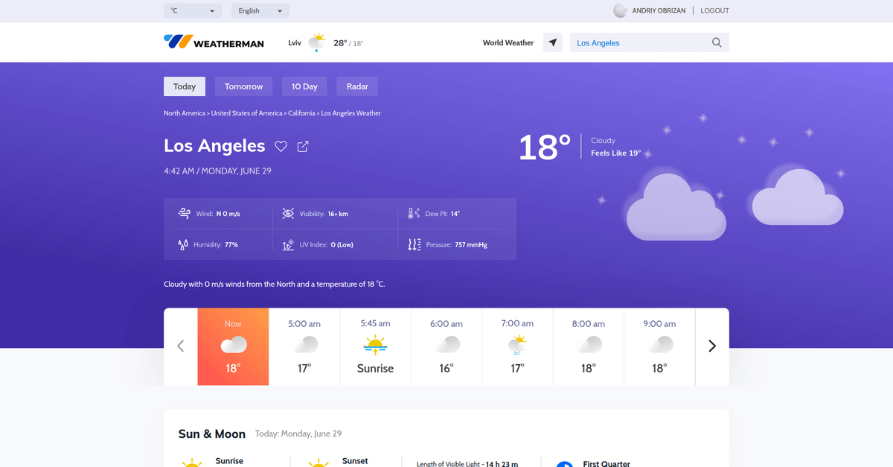Click the favorite heart icon beside Los Angeles
Image resolution: width=893 pixels, height=467 pixels.
tap(281, 146)
